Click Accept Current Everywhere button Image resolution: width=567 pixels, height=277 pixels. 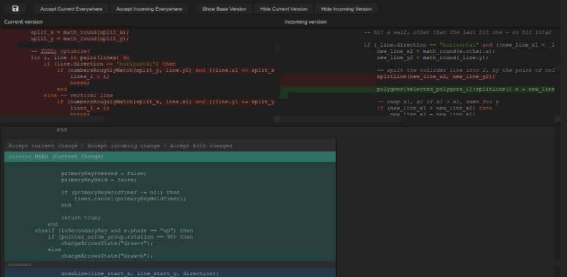71,9
